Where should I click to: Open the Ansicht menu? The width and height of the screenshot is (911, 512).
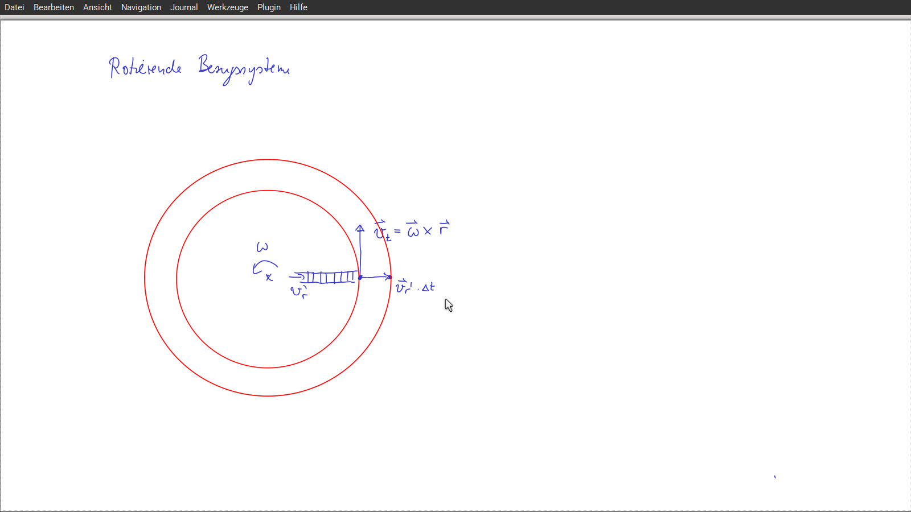pos(97,7)
